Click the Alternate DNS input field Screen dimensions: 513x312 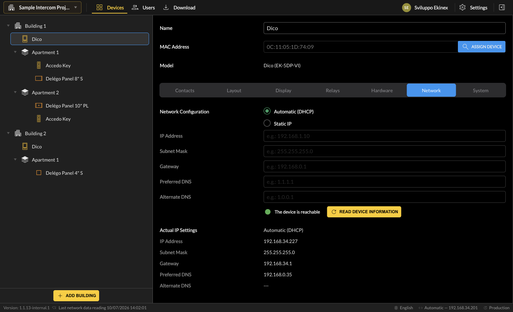pyautogui.click(x=384, y=197)
